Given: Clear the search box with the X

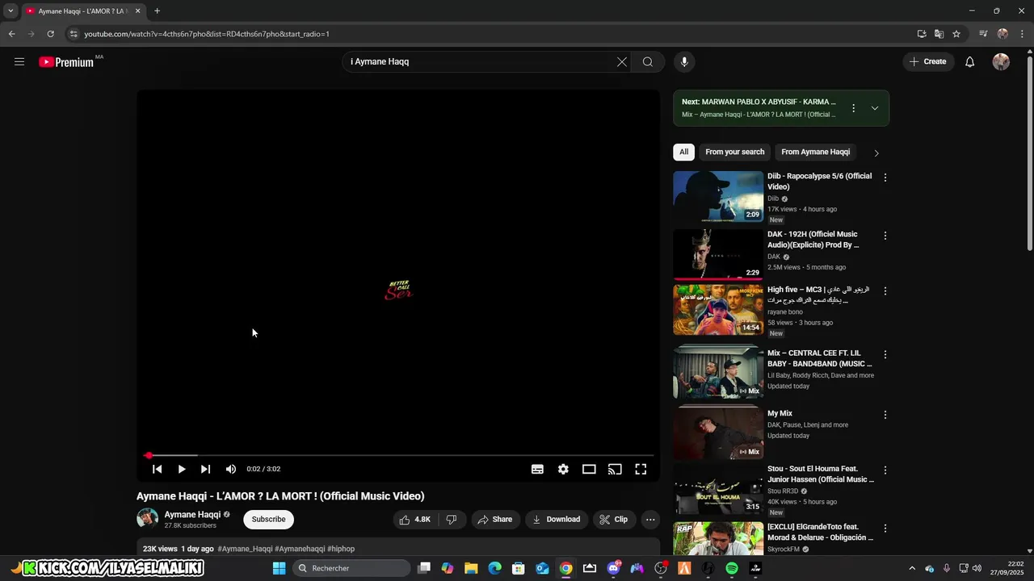Looking at the screenshot, I should pyautogui.click(x=622, y=61).
